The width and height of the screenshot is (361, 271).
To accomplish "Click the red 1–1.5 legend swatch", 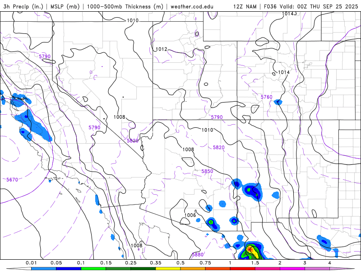I will pos(243,268).
